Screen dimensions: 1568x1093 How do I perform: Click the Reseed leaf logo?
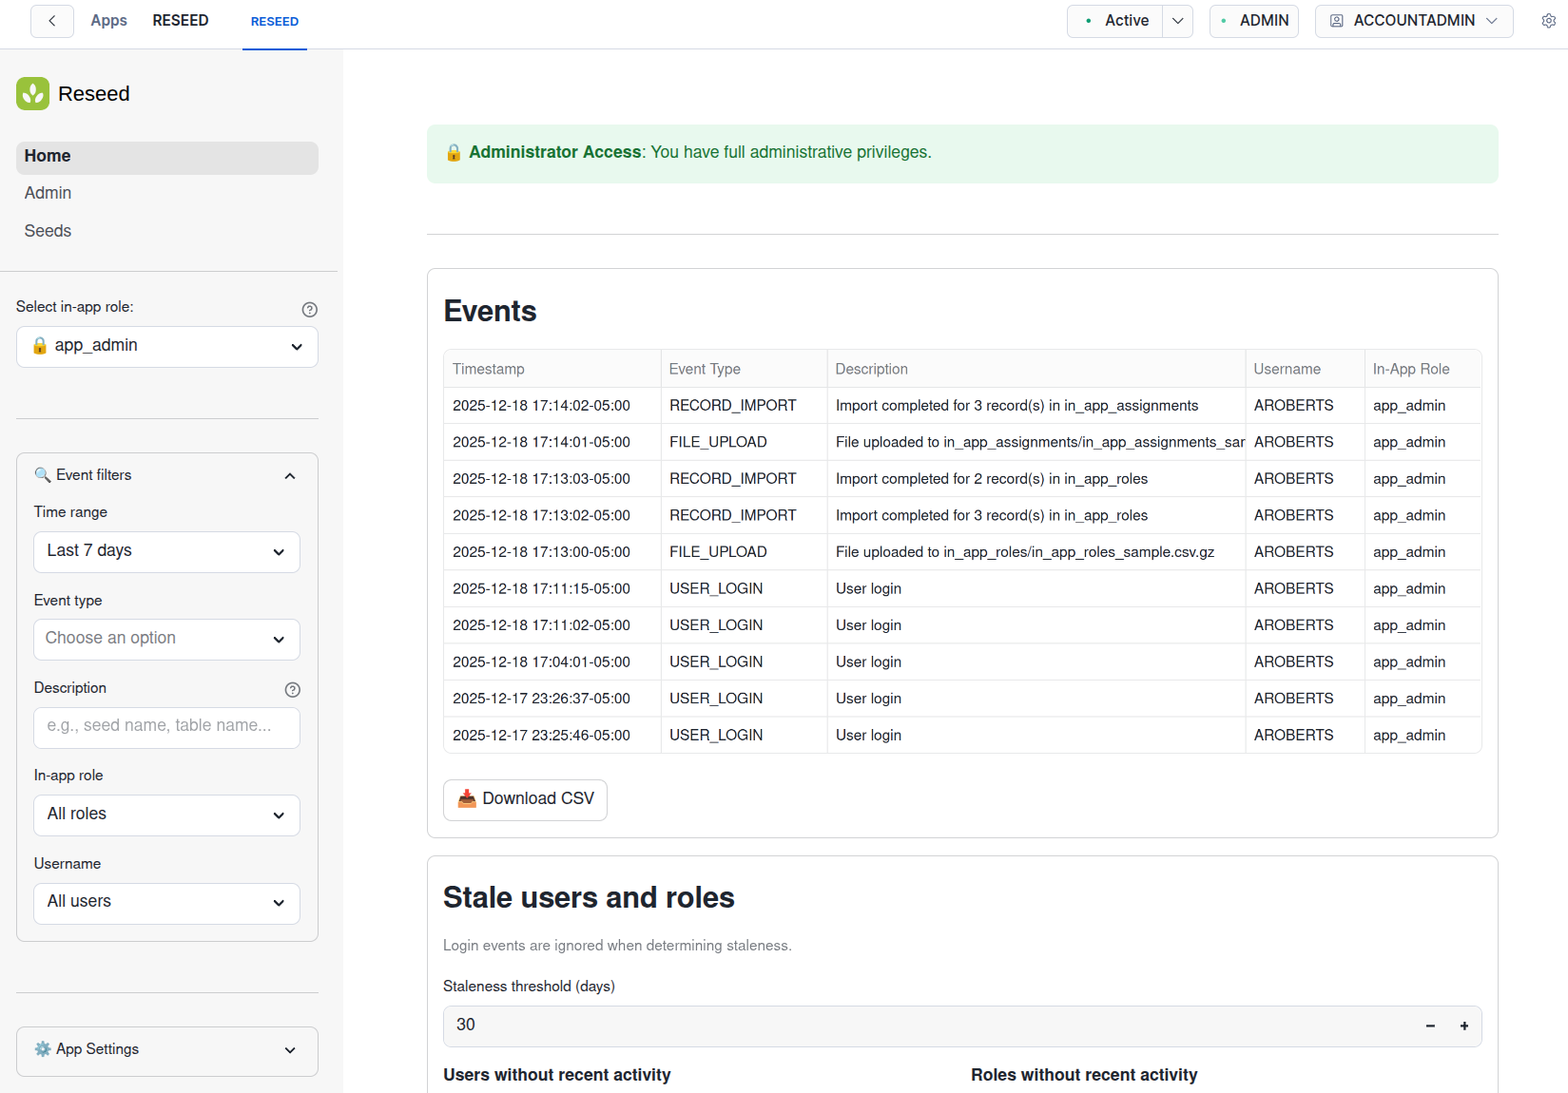tap(32, 93)
